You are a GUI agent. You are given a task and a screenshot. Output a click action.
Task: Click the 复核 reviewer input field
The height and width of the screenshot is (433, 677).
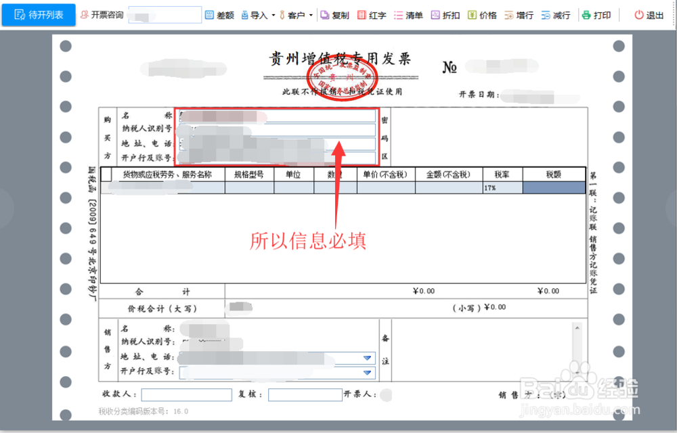(x=305, y=394)
